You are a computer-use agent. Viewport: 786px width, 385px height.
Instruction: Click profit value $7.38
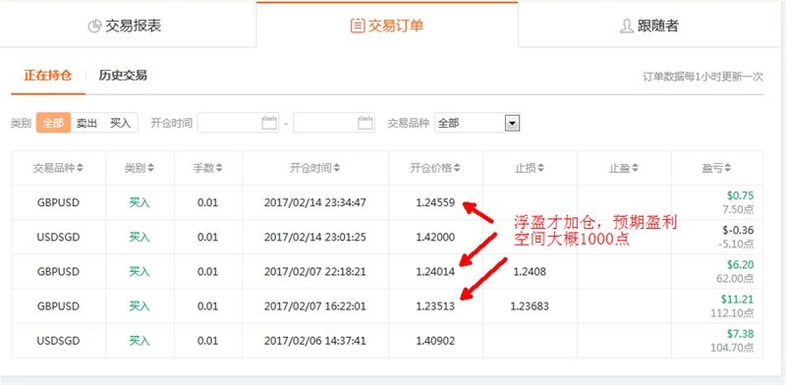(741, 334)
